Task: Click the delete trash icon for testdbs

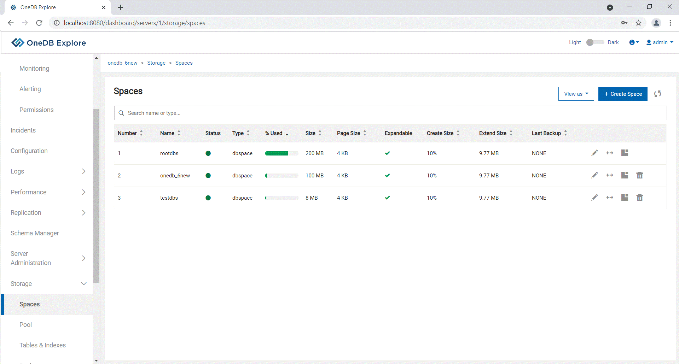Action: click(640, 198)
